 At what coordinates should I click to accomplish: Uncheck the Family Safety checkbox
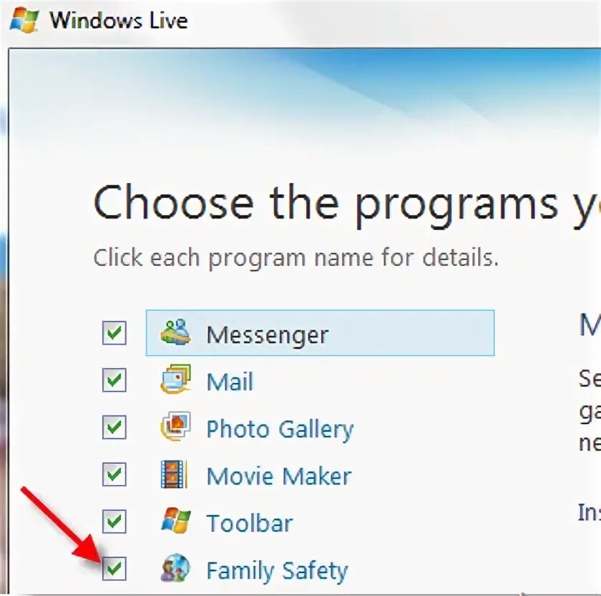(x=114, y=568)
